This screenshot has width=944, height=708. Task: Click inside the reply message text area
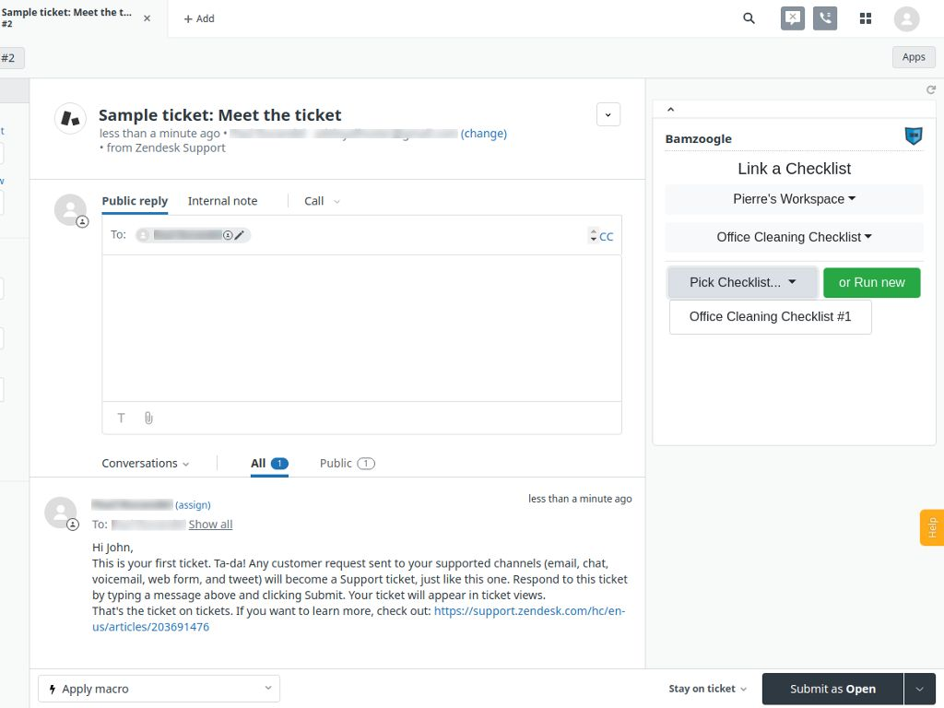pos(361,327)
